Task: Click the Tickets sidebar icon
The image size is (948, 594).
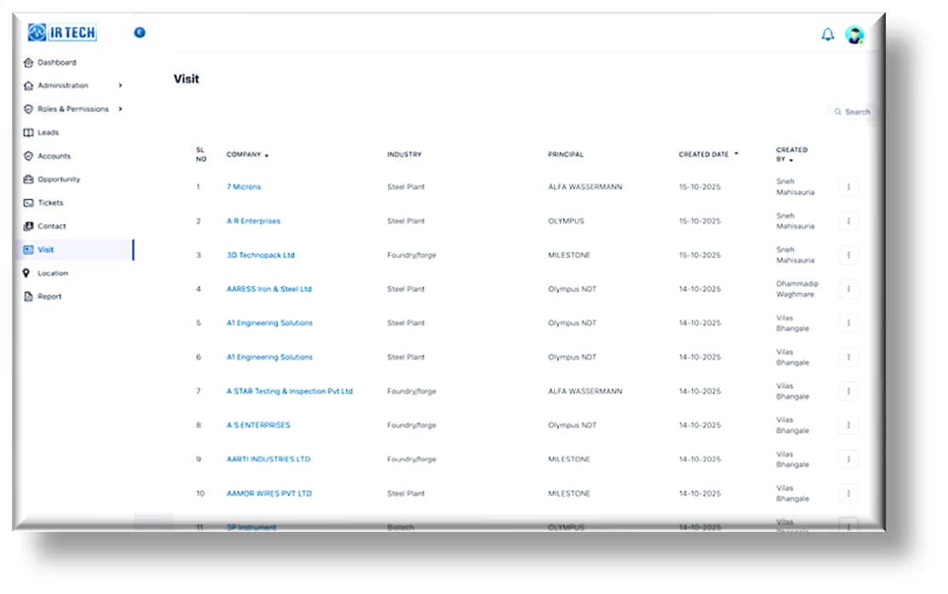Action: pos(28,202)
